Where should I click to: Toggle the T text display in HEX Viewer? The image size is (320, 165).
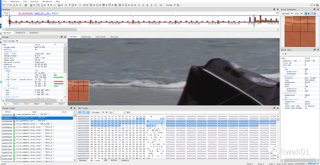click(84, 112)
